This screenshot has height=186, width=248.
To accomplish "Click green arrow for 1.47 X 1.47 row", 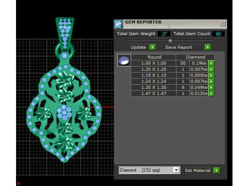I will click(x=211, y=94).
